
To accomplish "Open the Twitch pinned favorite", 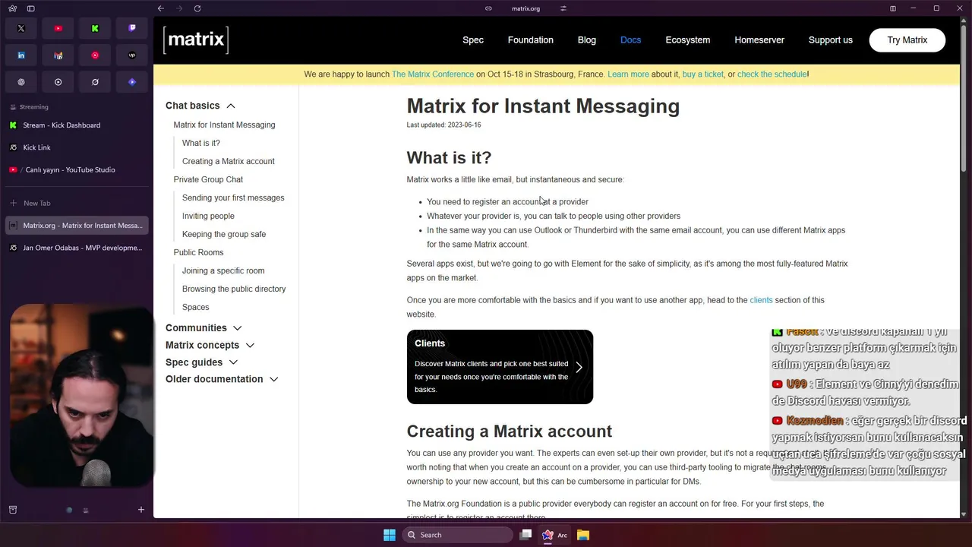I will point(132,28).
